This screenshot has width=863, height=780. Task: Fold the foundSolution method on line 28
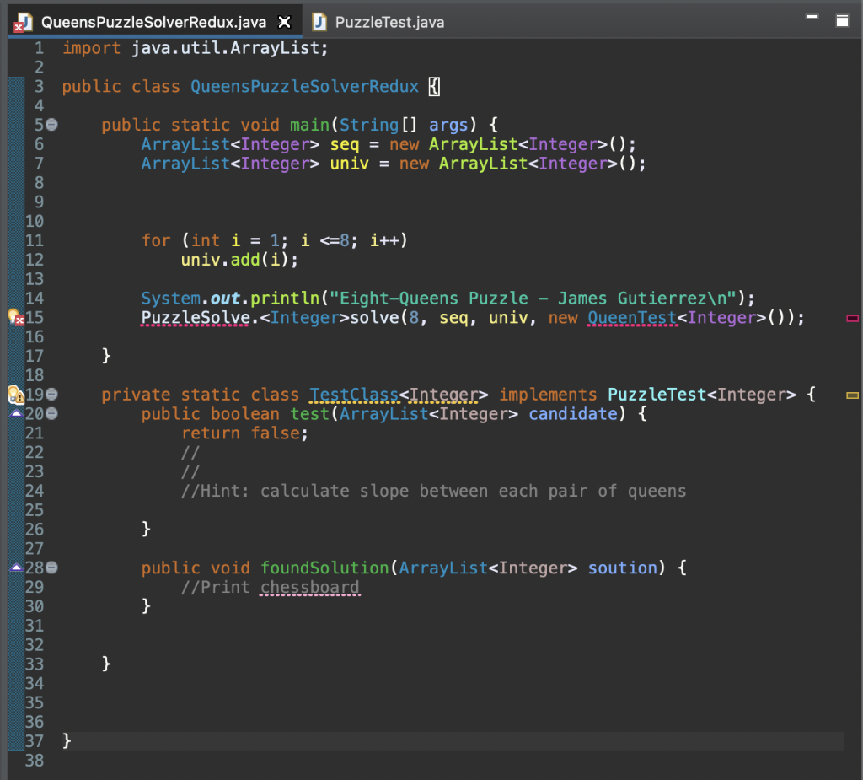[x=51, y=568]
